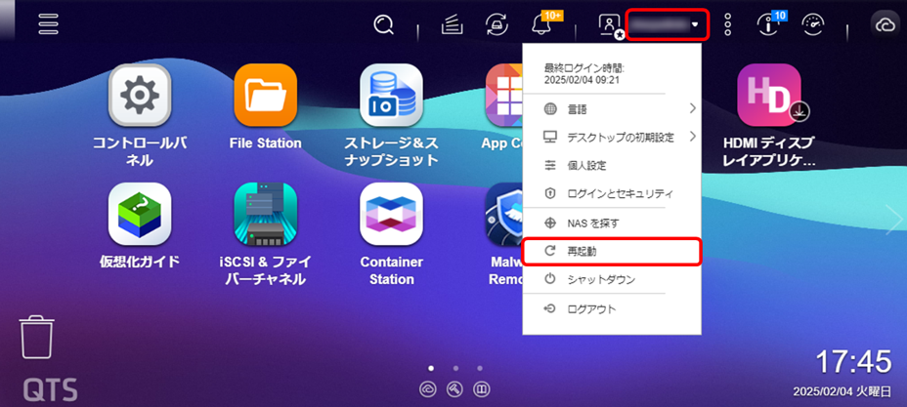
Task: Select the first desktop page dot
Action: [431, 368]
